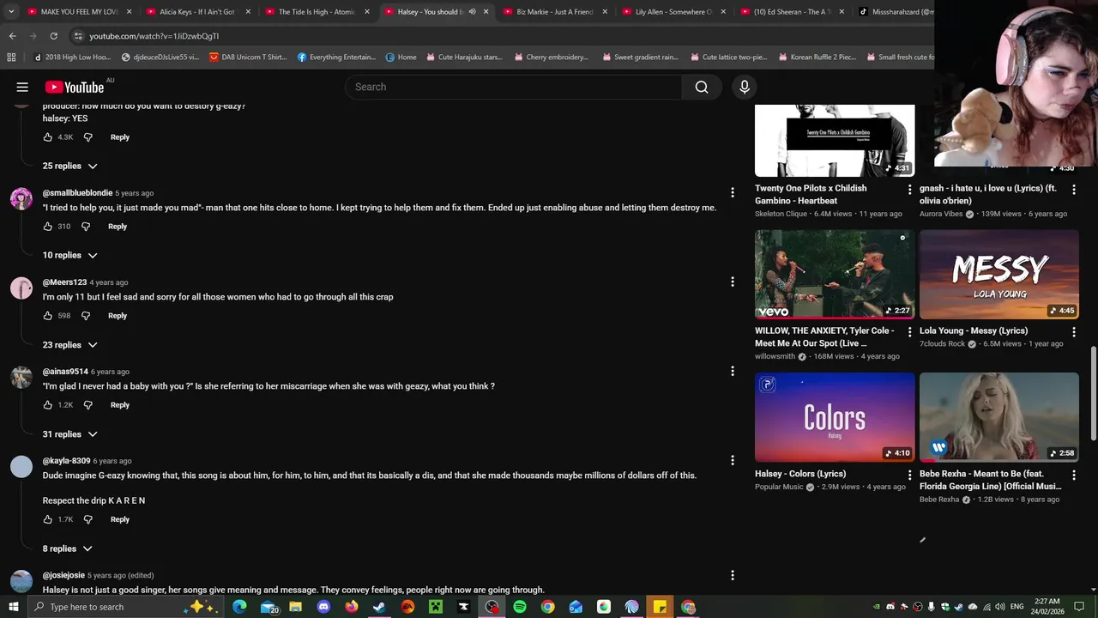Open @kayla-8309 channel link
The image size is (1098, 618).
coord(66,461)
